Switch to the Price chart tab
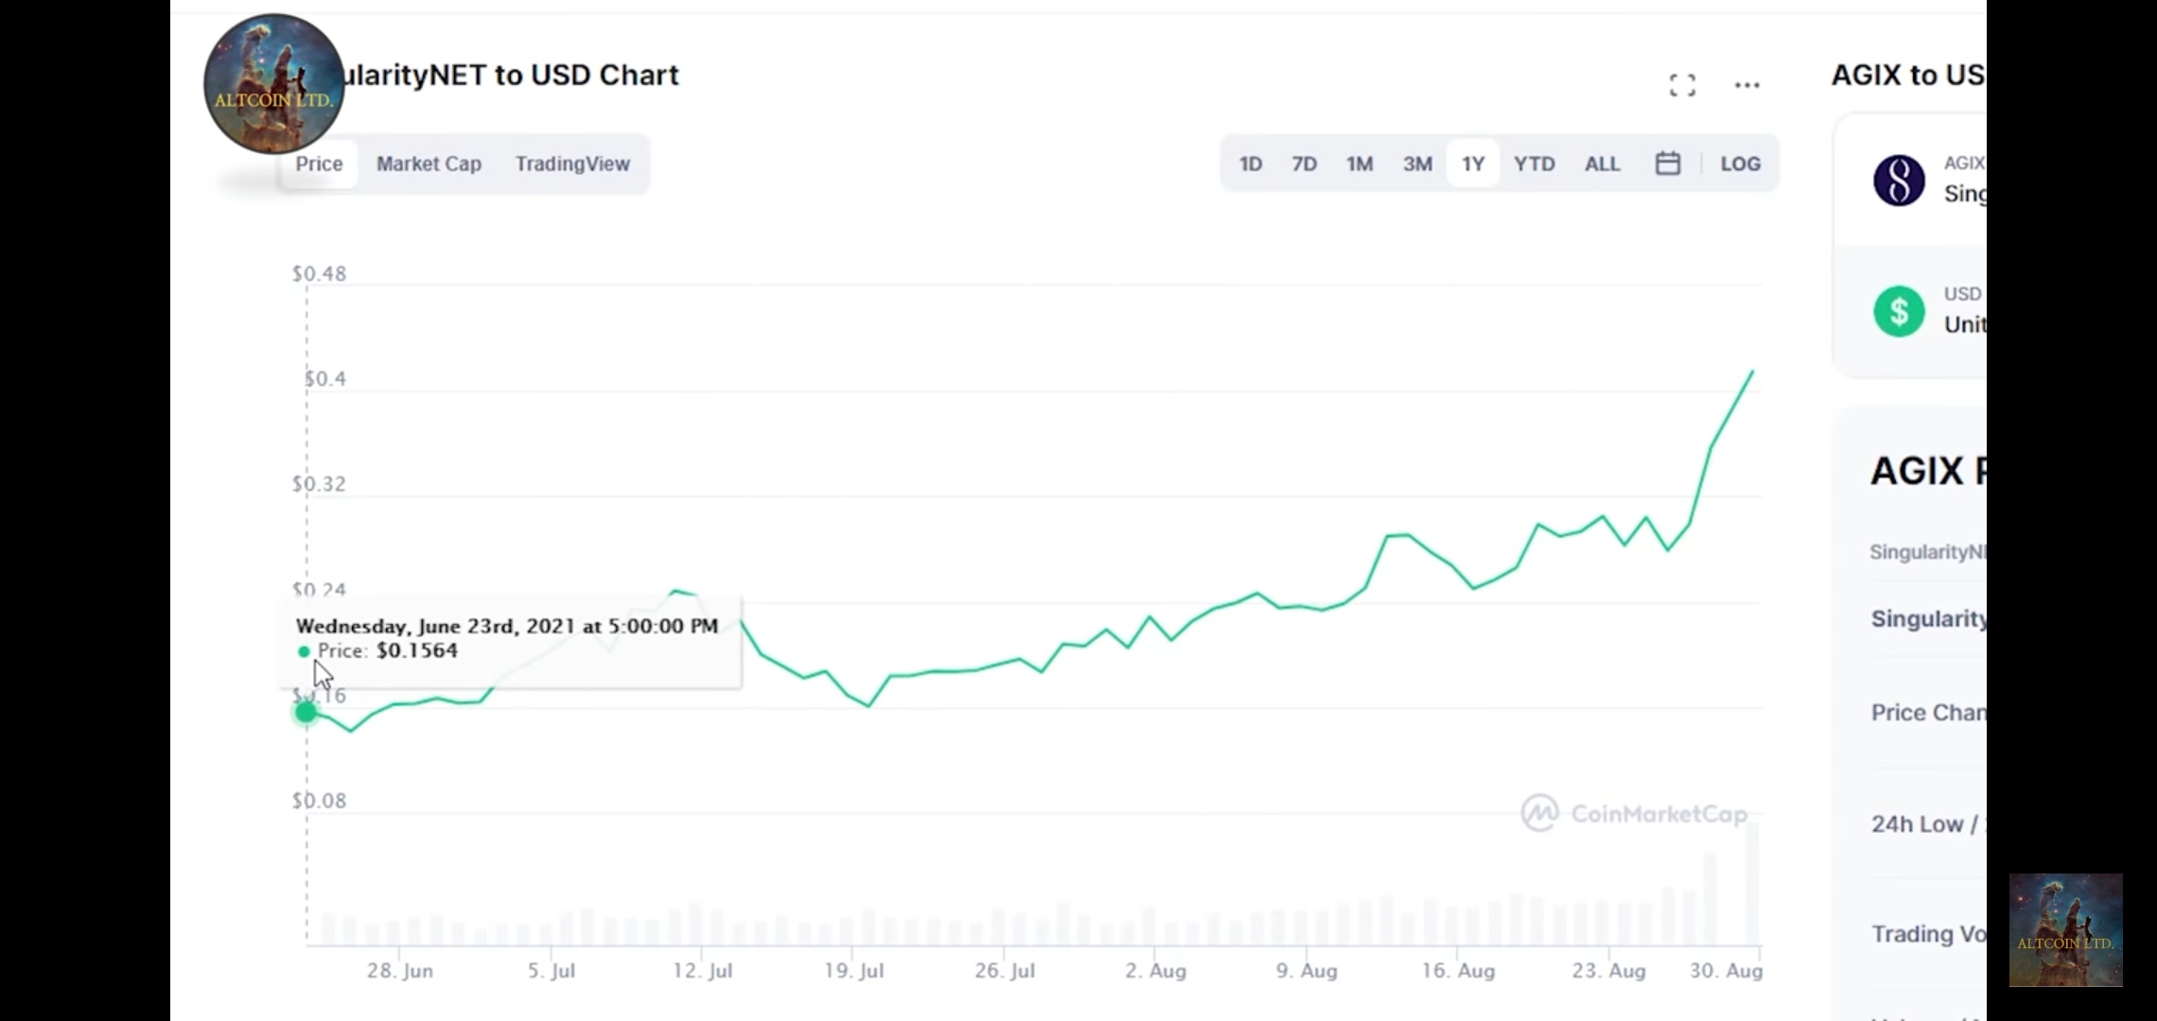The width and height of the screenshot is (2157, 1021). [x=319, y=164]
